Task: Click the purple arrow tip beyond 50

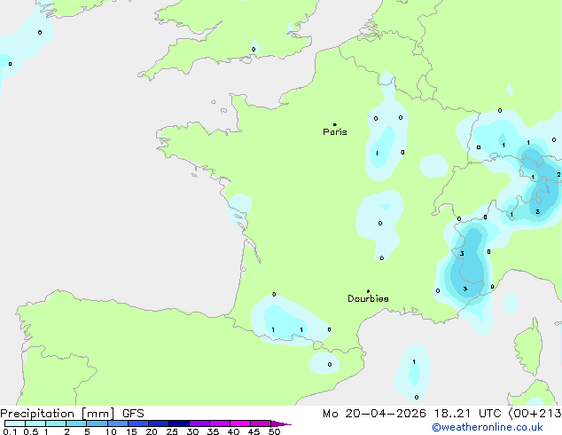Action: pyautogui.click(x=281, y=423)
